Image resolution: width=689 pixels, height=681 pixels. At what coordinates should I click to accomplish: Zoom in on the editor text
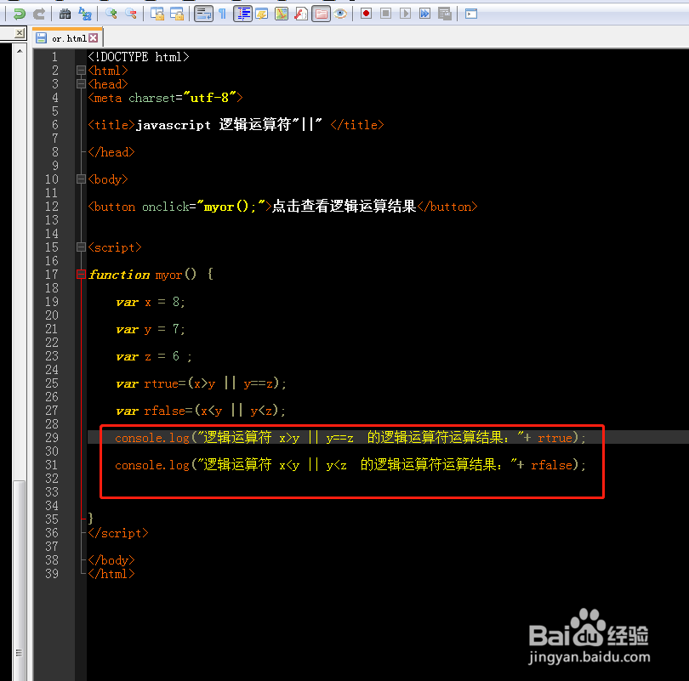point(111,14)
